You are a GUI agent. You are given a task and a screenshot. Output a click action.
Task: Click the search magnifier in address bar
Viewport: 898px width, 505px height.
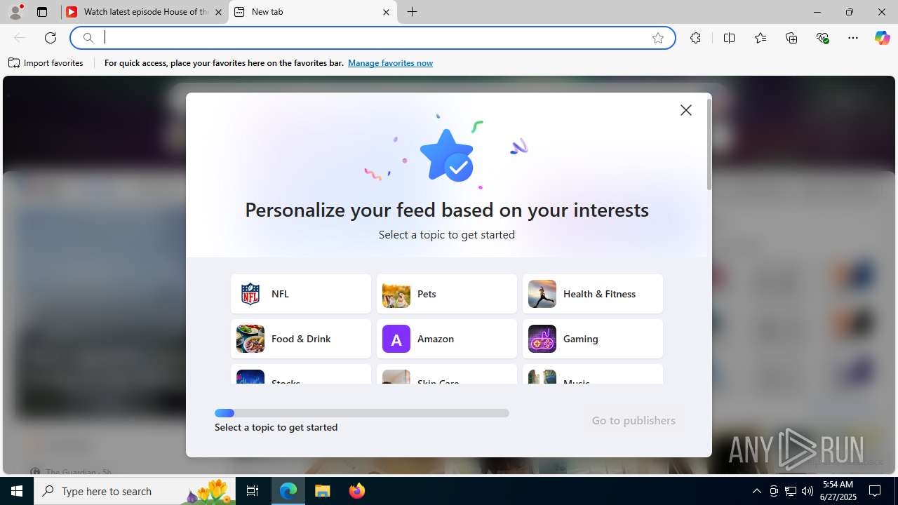coord(88,38)
